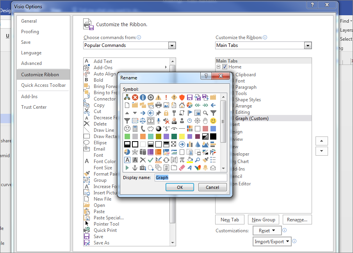Pick the padlock symbol
The height and width of the screenshot is (253, 353).
166,113
